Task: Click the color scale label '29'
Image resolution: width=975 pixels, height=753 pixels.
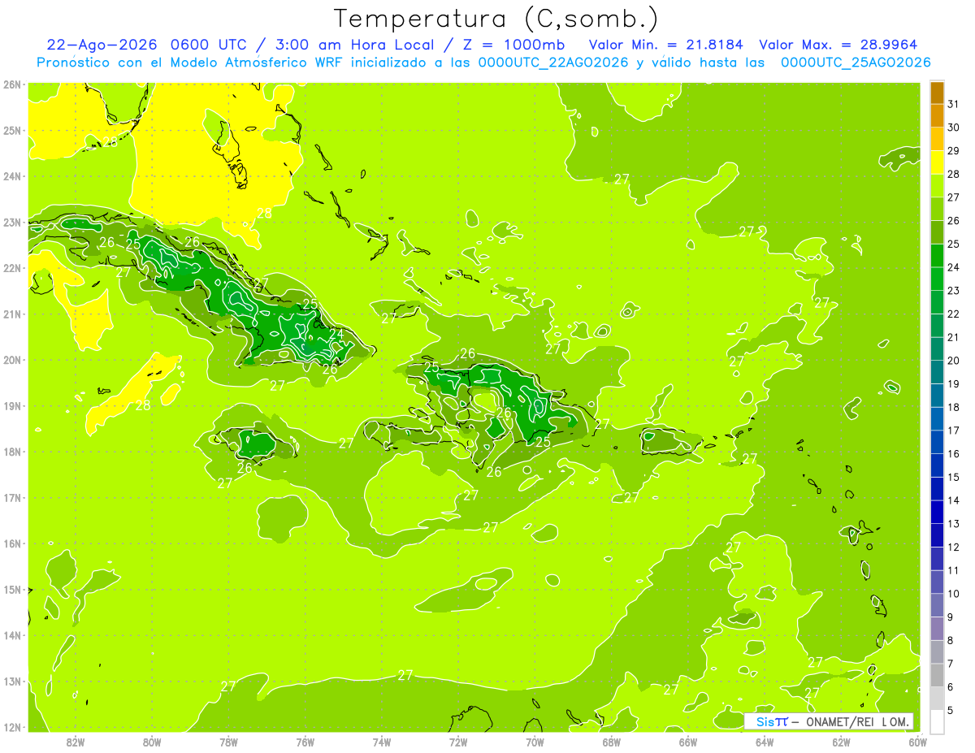Action: pos(953,151)
